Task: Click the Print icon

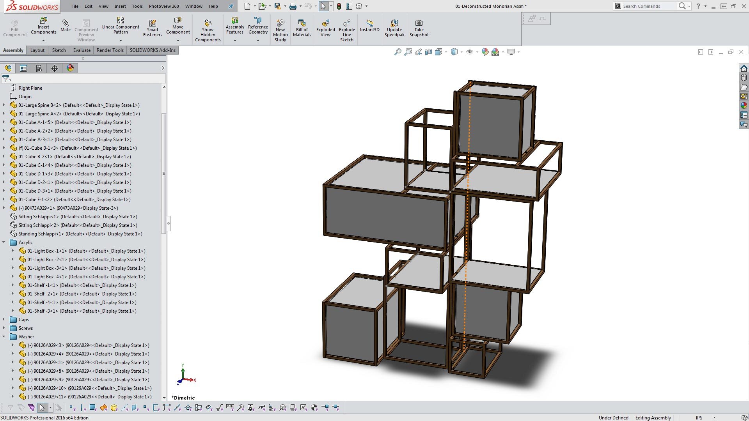Action: coord(293,6)
